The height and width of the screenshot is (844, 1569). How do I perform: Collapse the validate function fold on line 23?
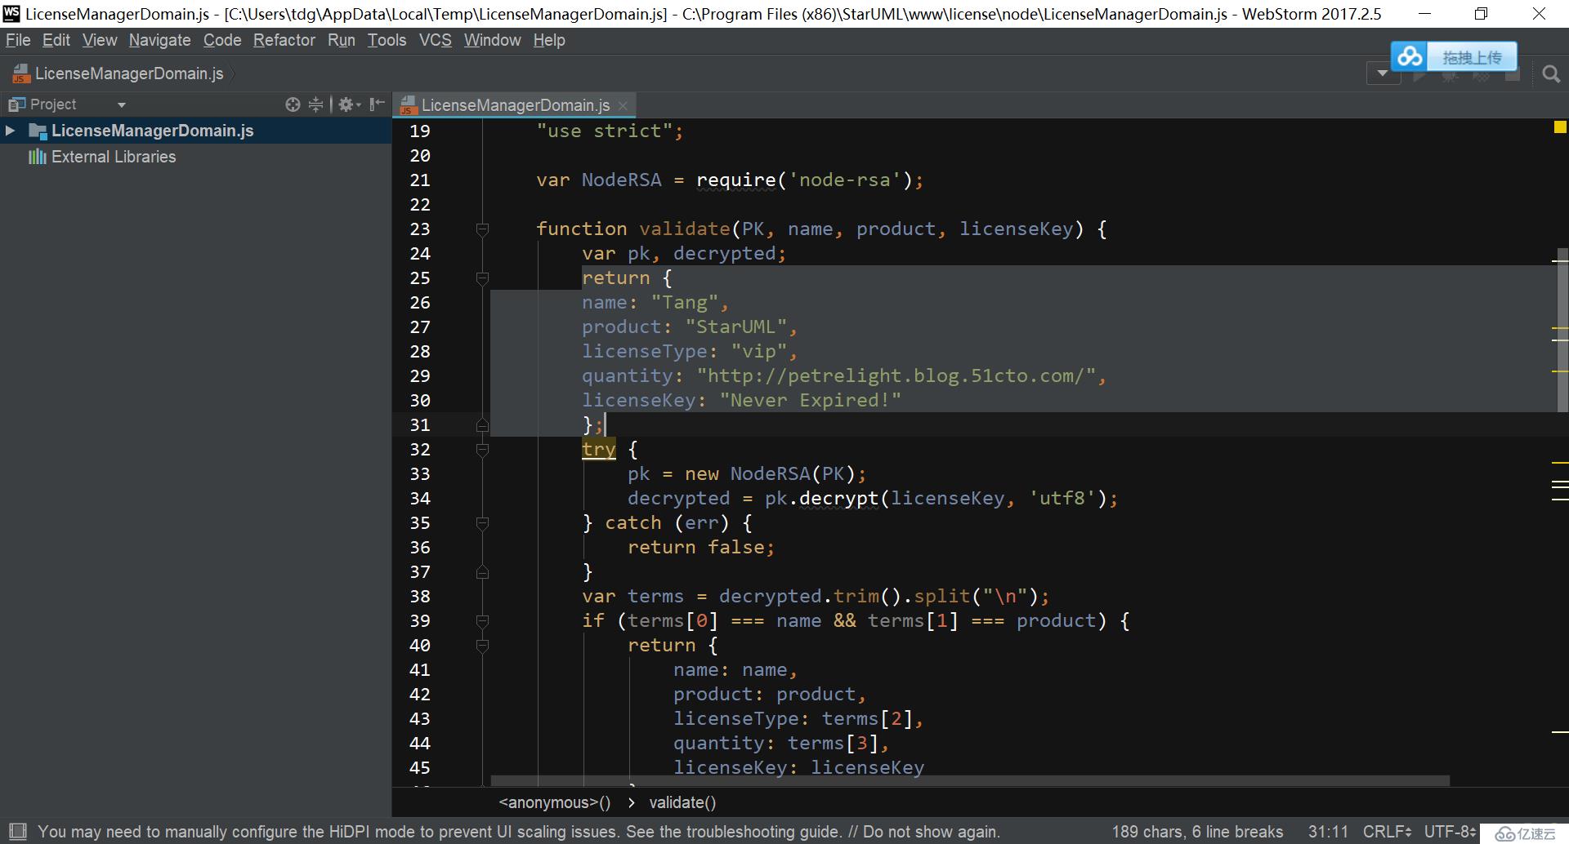click(x=482, y=229)
